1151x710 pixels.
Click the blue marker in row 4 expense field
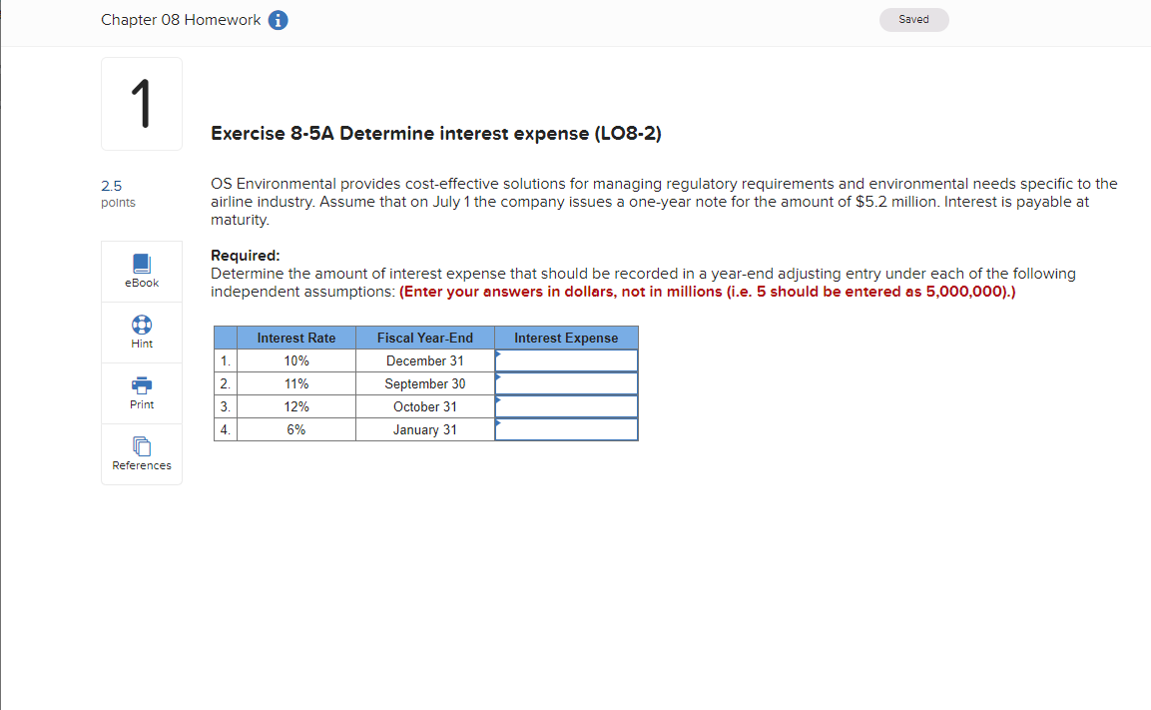(x=498, y=423)
